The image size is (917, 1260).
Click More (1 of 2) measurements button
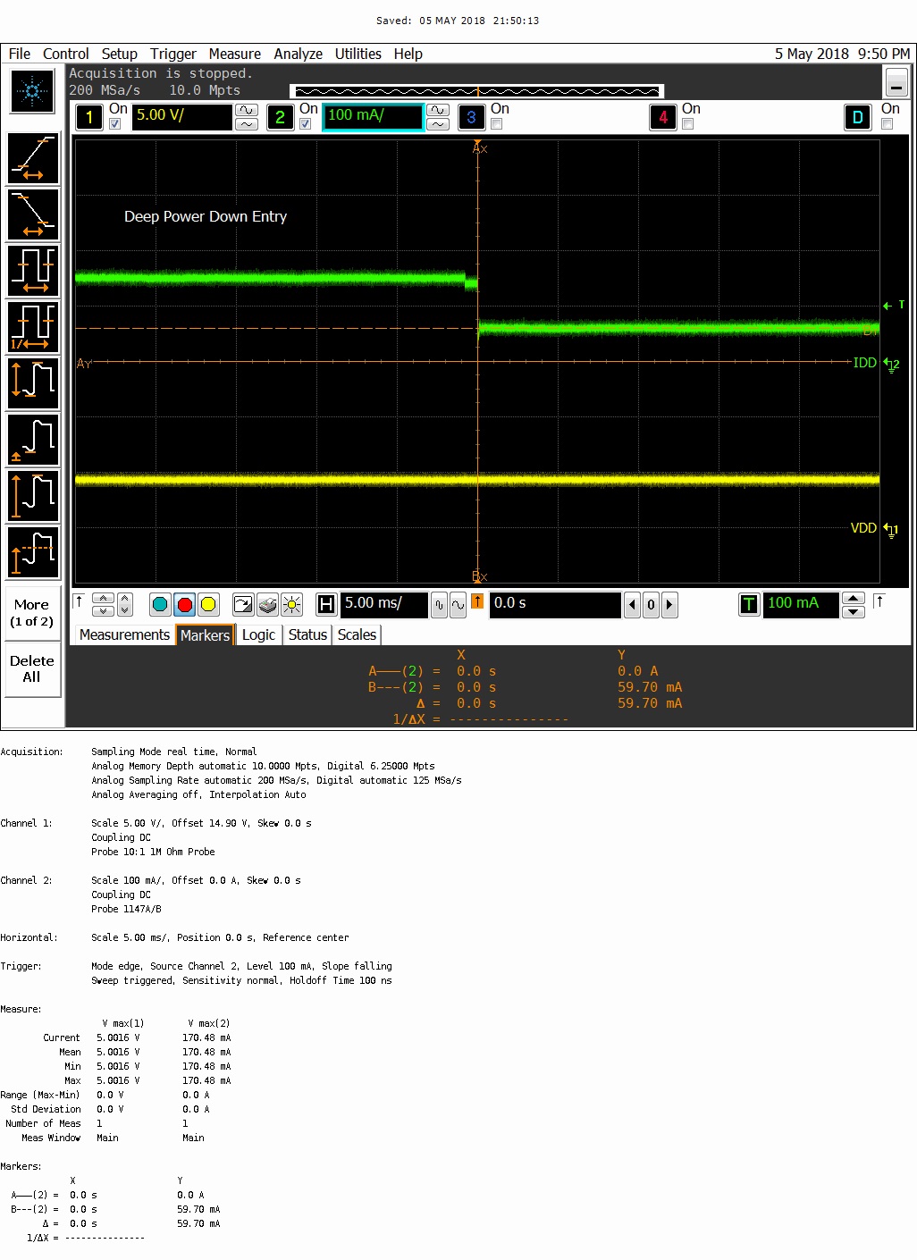pos(32,613)
